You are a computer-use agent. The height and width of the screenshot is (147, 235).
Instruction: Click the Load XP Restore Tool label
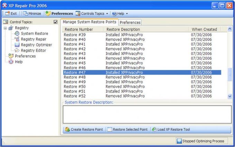pos(173,129)
